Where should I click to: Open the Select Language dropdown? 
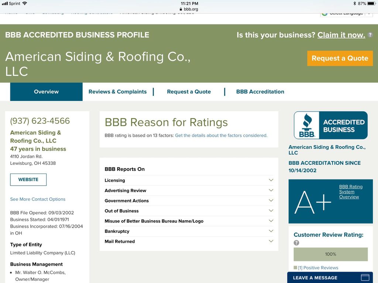[x=346, y=14]
